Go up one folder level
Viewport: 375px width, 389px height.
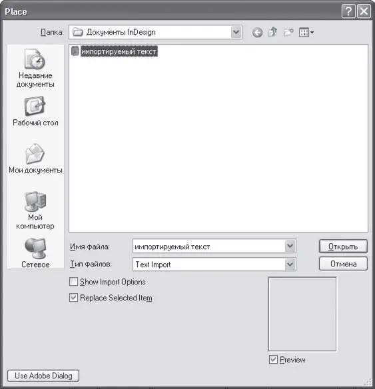point(272,32)
